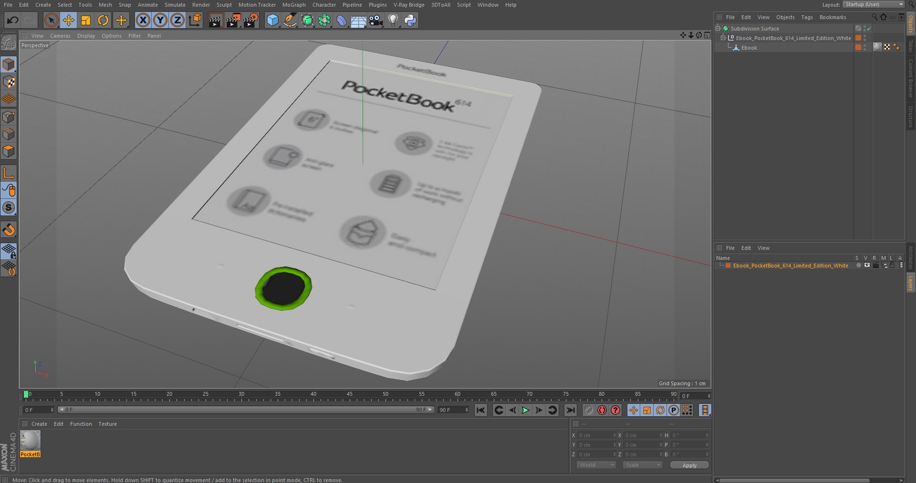Toggle layer solo dot
This screenshot has width=916, height=483.
[858, 266]
